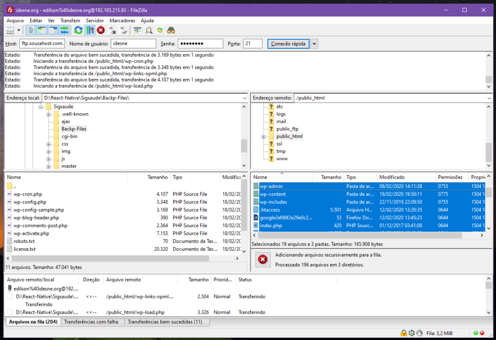Screen dimensions: 496x340
Task: Open the Endereço local path dropdown
Action: click(244, 98)
